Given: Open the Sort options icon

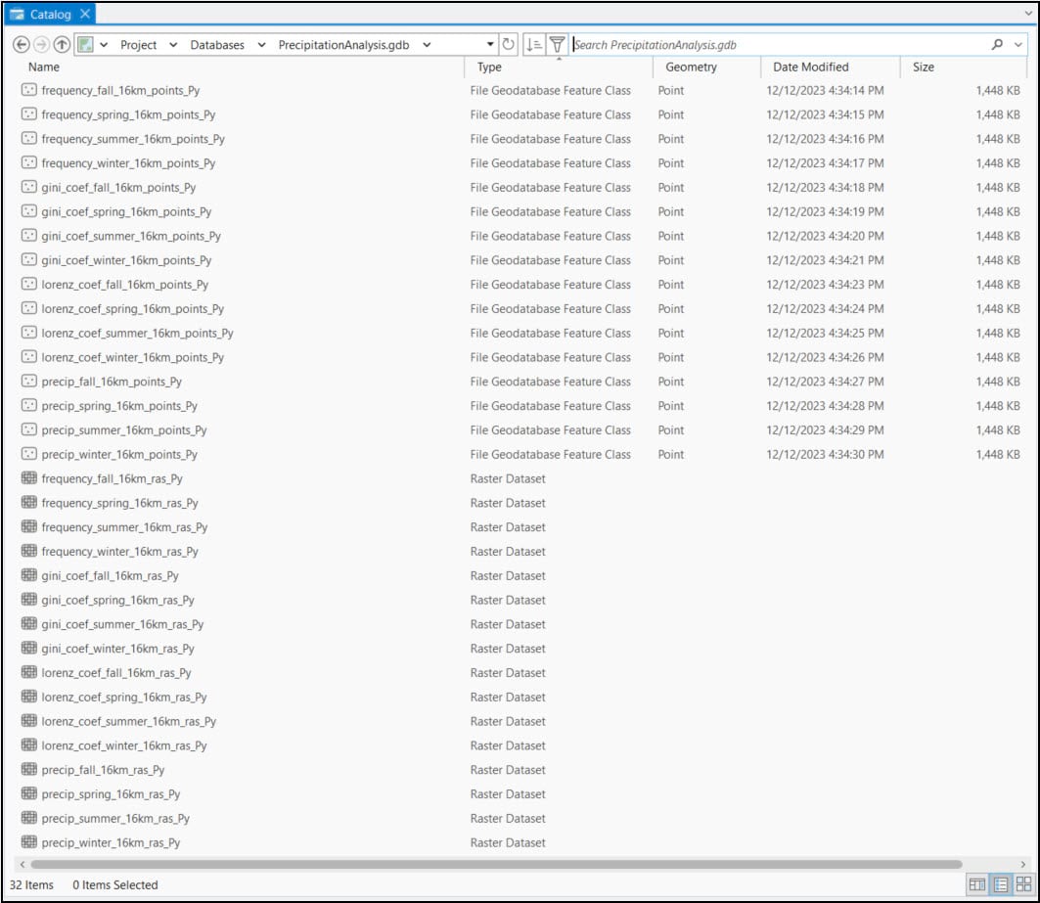Looking at the screenshot, I should pyautogui.click(x=534, y=44).
